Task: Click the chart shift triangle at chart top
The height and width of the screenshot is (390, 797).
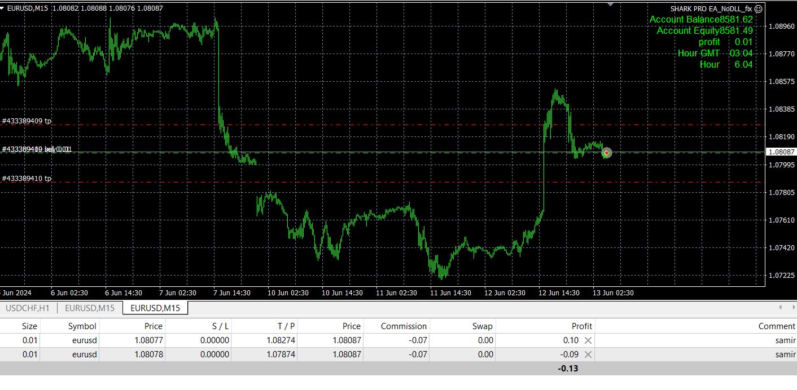Action: [x=610, y=4]
